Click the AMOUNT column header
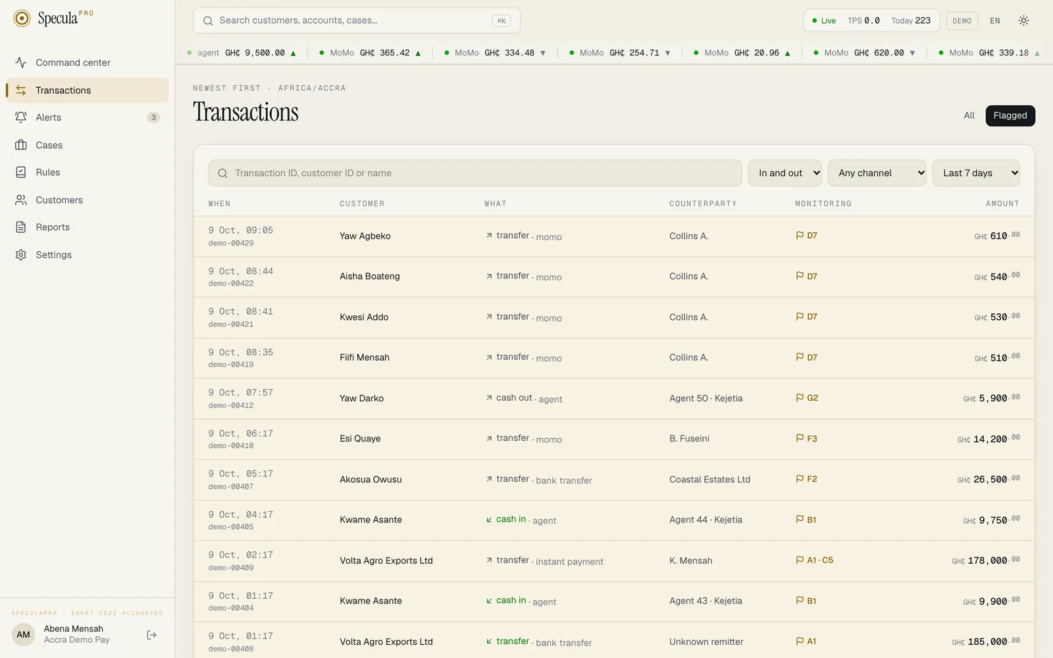Screen dimensions: 1053x658 (x=1002, y=204)
